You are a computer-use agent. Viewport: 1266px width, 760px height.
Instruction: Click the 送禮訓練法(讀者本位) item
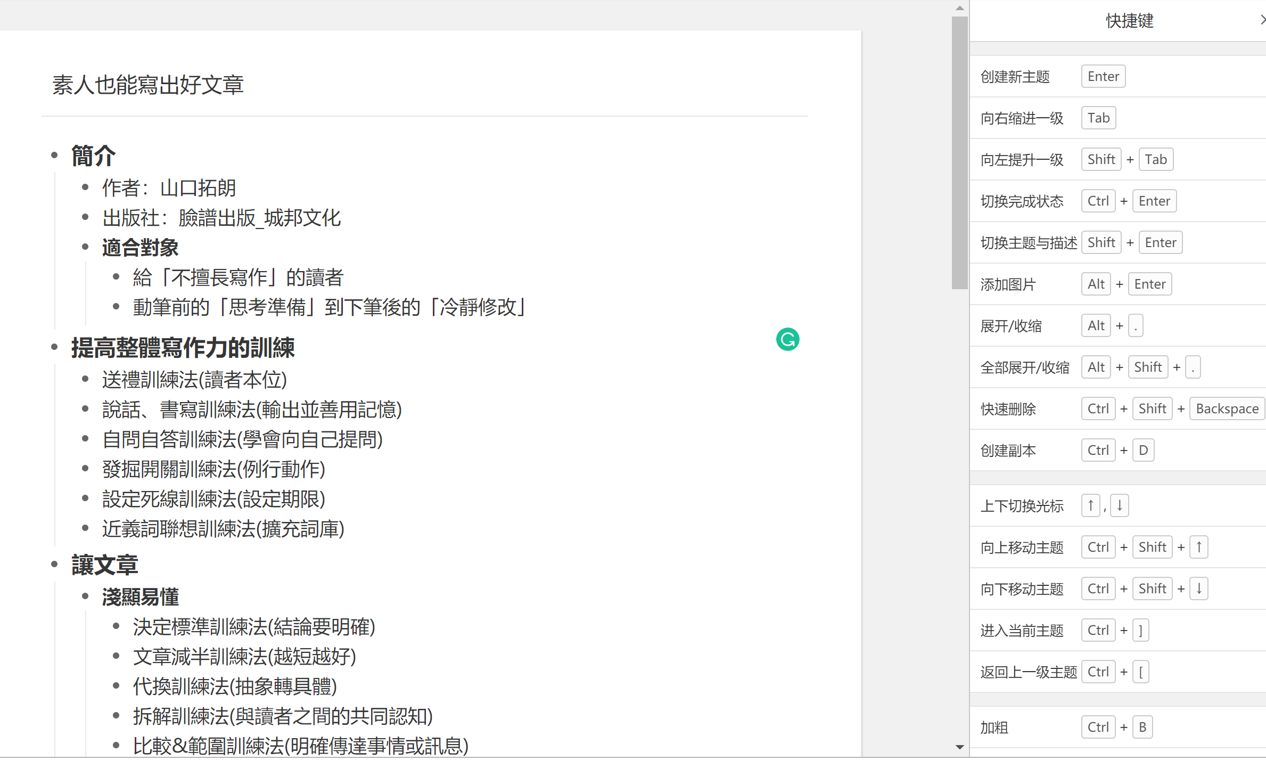(194, 380)
